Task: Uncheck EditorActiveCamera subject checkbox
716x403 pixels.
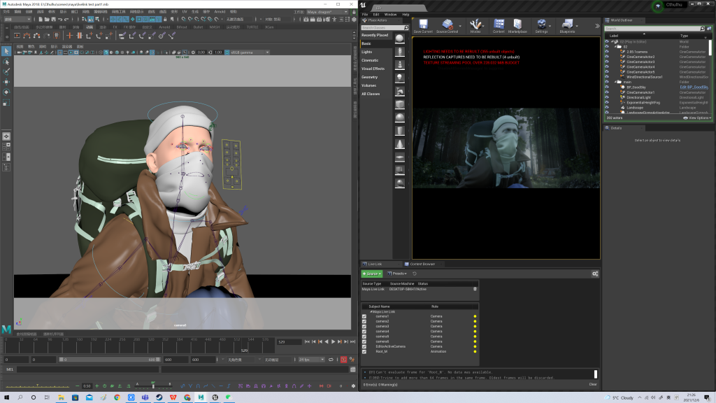Action: pyautogui.click(x=364, y=346)
